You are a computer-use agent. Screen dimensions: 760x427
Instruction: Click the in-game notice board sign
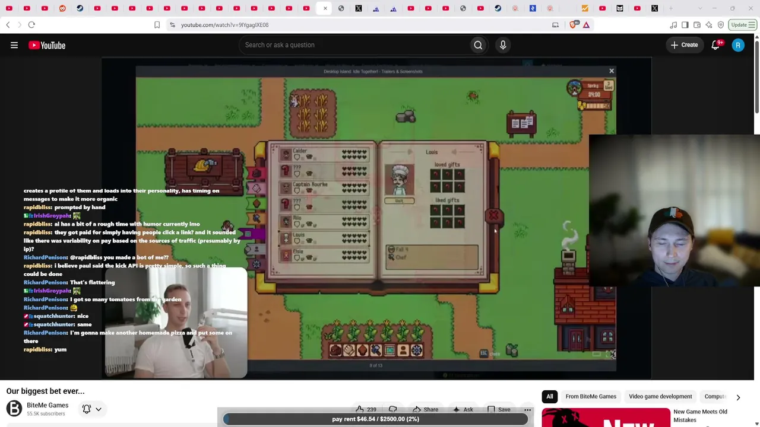(521, 123)
